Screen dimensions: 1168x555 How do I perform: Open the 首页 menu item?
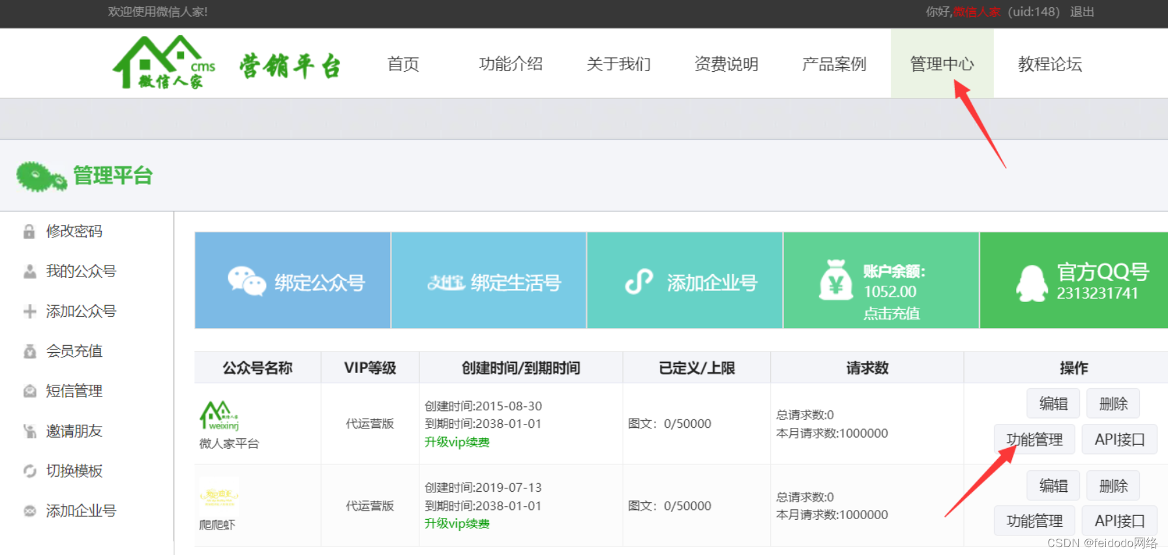[403, 64]
